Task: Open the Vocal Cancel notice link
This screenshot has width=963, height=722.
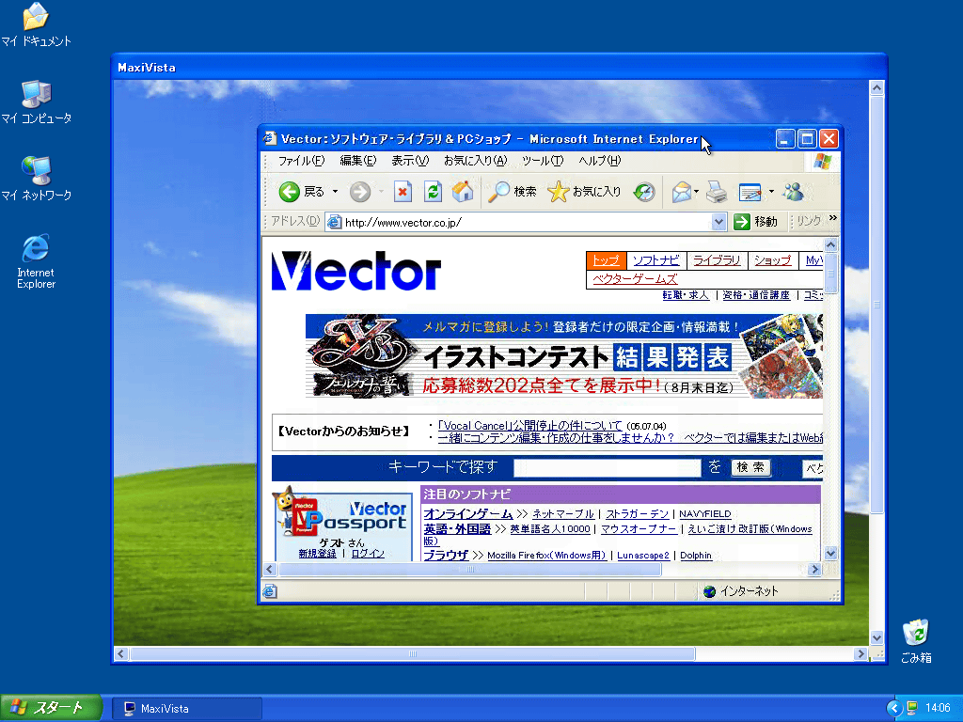Action: (530, 426)
